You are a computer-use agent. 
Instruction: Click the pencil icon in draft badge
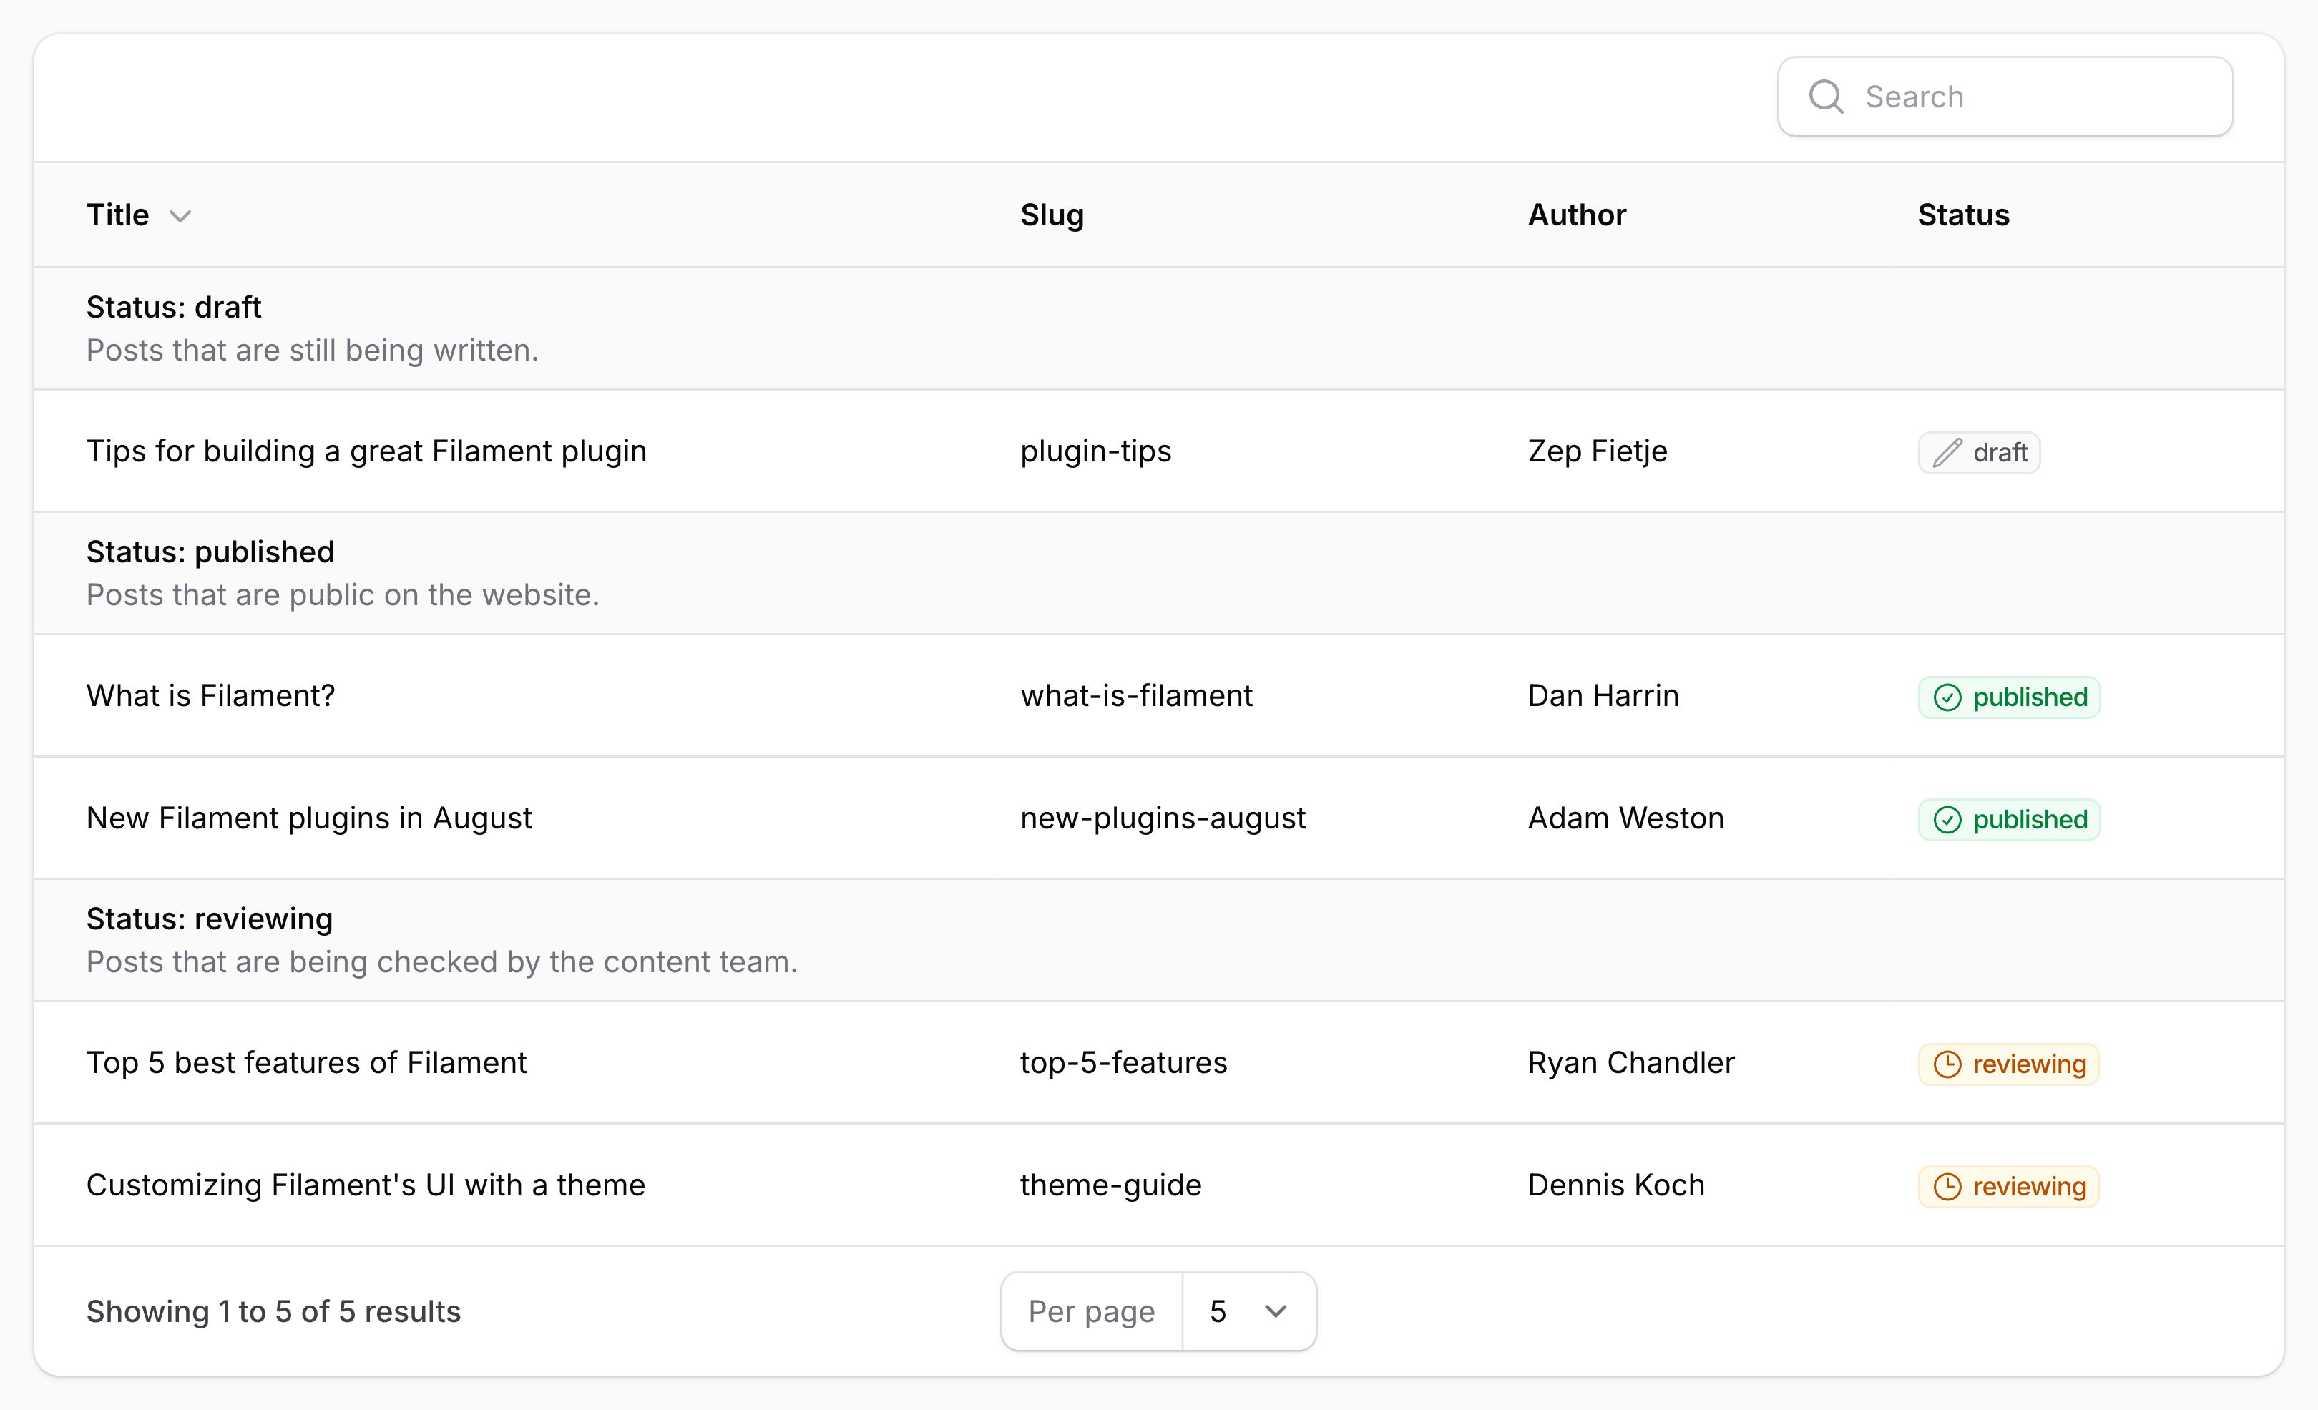pos(1947,454)
